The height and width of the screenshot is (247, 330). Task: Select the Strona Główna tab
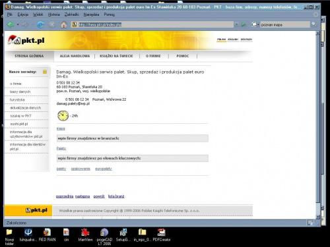pyautogui.click(x=29, y=56)
